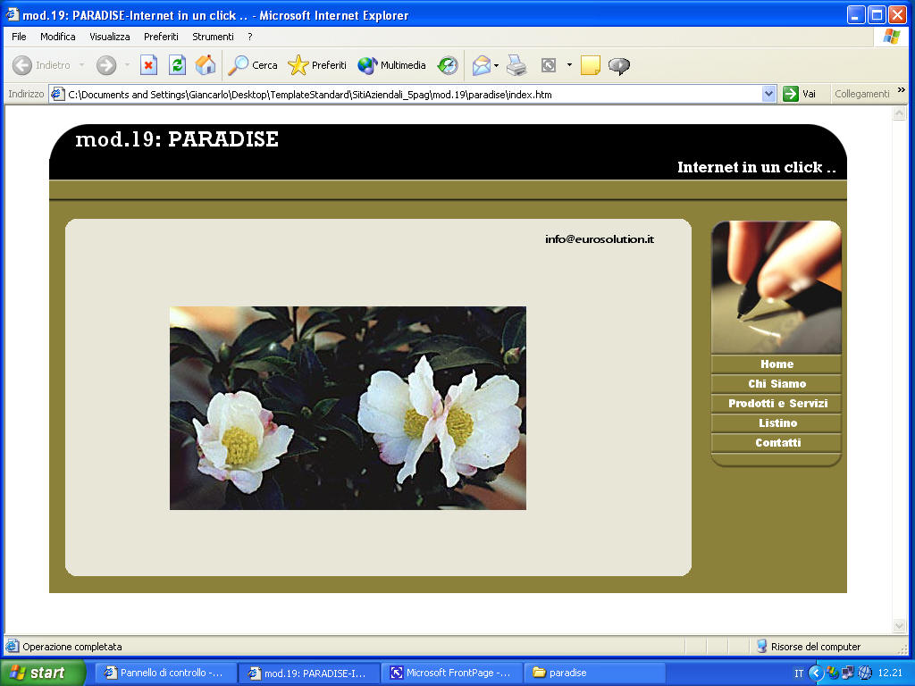The image size is (915, 686).
Task: Click the network computers tray icon
Action: pos(848,673)
